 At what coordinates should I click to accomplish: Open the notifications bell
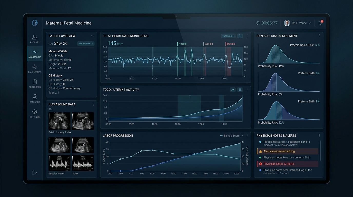coord(320,23)
